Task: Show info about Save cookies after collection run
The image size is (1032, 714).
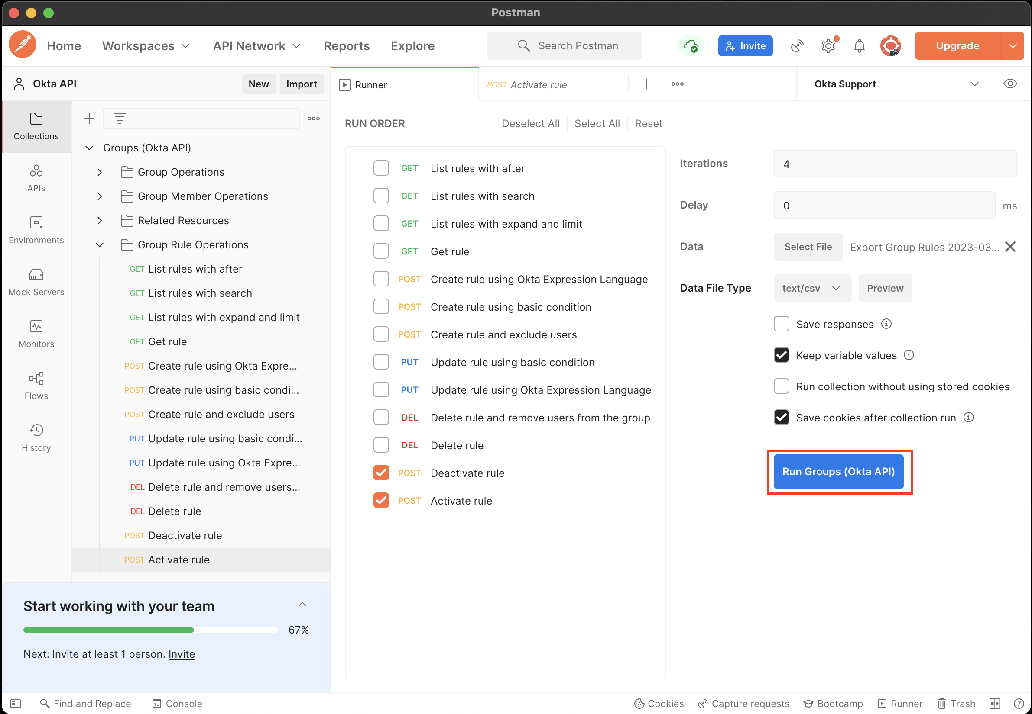Action: click(969, 417)
